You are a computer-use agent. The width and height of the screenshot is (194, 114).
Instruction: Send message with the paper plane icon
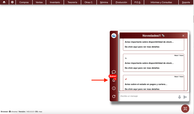click(185, 97)
